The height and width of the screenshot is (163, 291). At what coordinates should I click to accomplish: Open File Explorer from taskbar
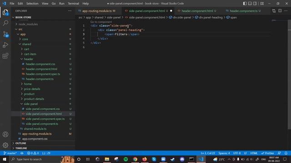(107, 159)
